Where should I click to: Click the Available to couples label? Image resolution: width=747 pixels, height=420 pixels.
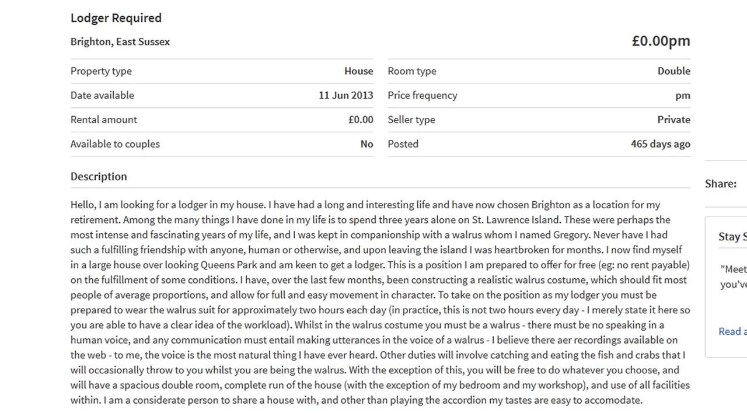coord(115,144)
